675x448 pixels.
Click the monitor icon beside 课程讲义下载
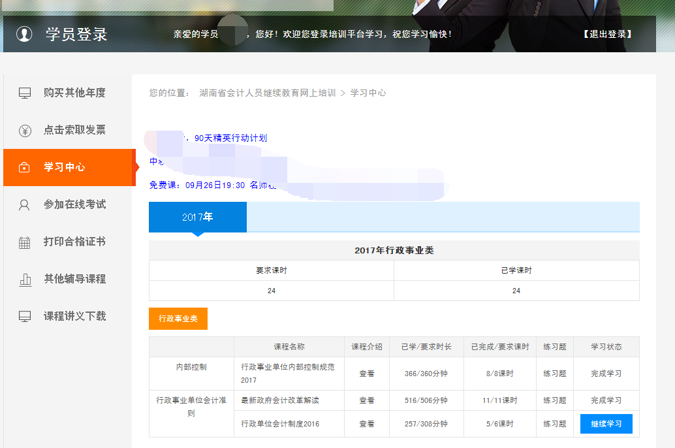(25, 317)
